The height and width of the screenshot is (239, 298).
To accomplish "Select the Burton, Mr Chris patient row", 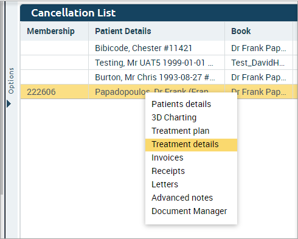I will click(x=159, y=77).
